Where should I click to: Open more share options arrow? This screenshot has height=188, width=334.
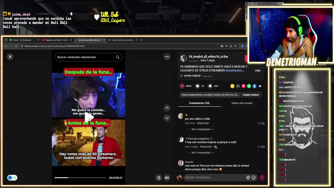pyautogui.click(x=260, y=86)
